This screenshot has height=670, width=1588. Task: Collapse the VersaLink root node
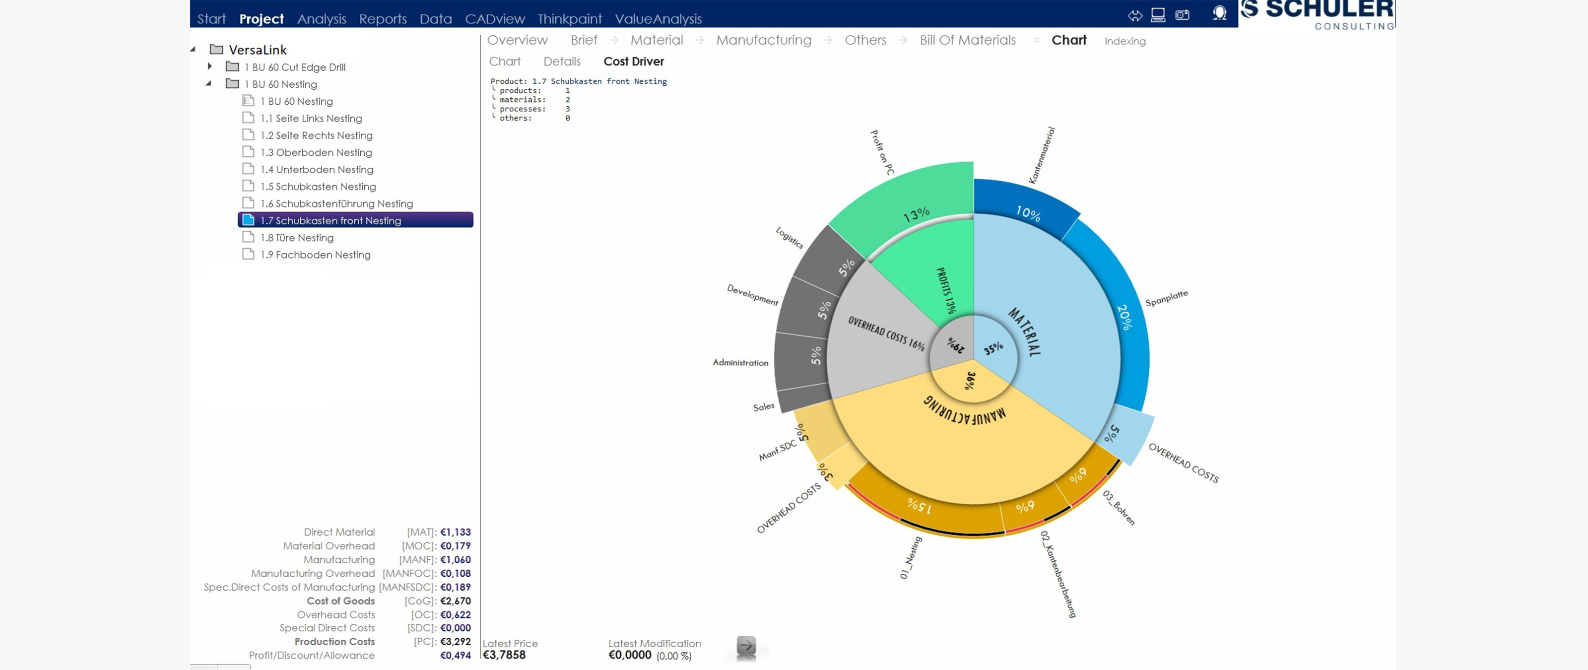point(193,49)
